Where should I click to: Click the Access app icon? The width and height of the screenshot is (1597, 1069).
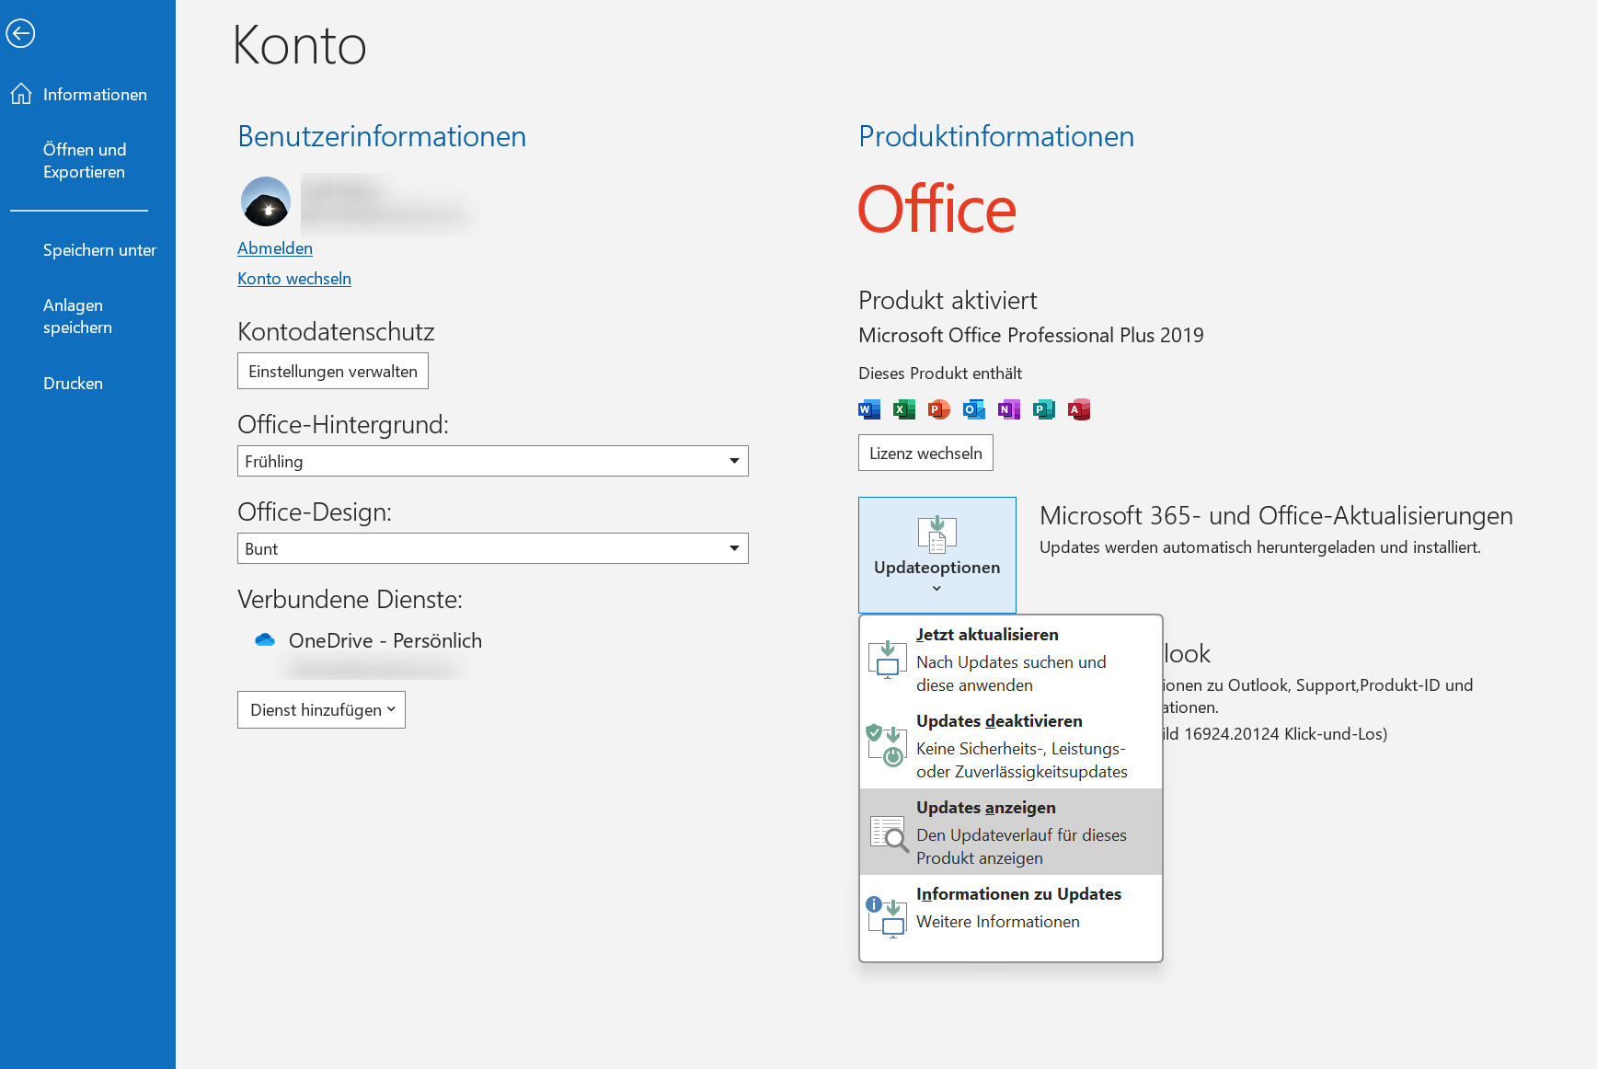1079,409
